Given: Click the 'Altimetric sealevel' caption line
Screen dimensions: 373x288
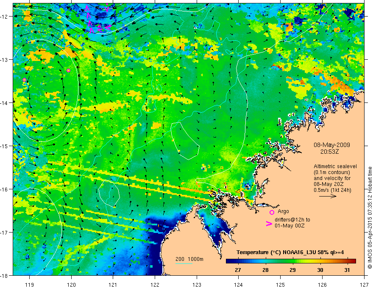Looking at the screenshot, I should coord(335,166).
